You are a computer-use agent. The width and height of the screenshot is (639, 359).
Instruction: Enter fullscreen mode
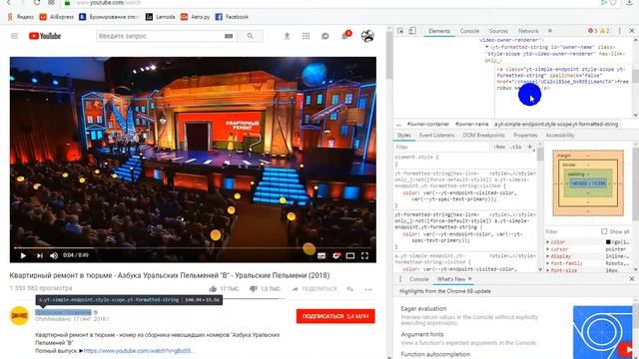point(364,255)
